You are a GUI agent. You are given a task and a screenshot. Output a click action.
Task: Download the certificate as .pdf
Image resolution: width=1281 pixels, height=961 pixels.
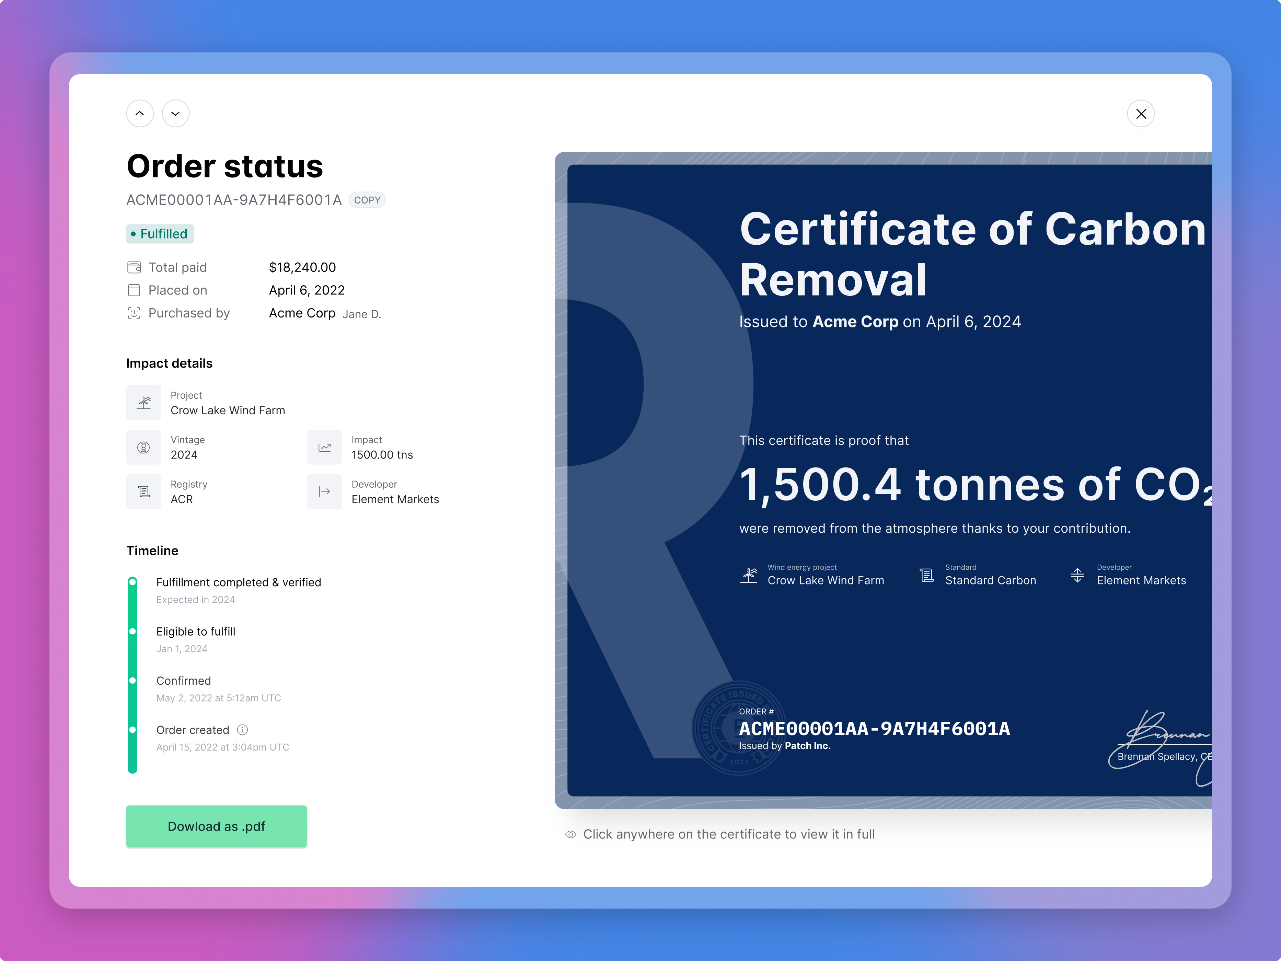[x=217, y=826]
